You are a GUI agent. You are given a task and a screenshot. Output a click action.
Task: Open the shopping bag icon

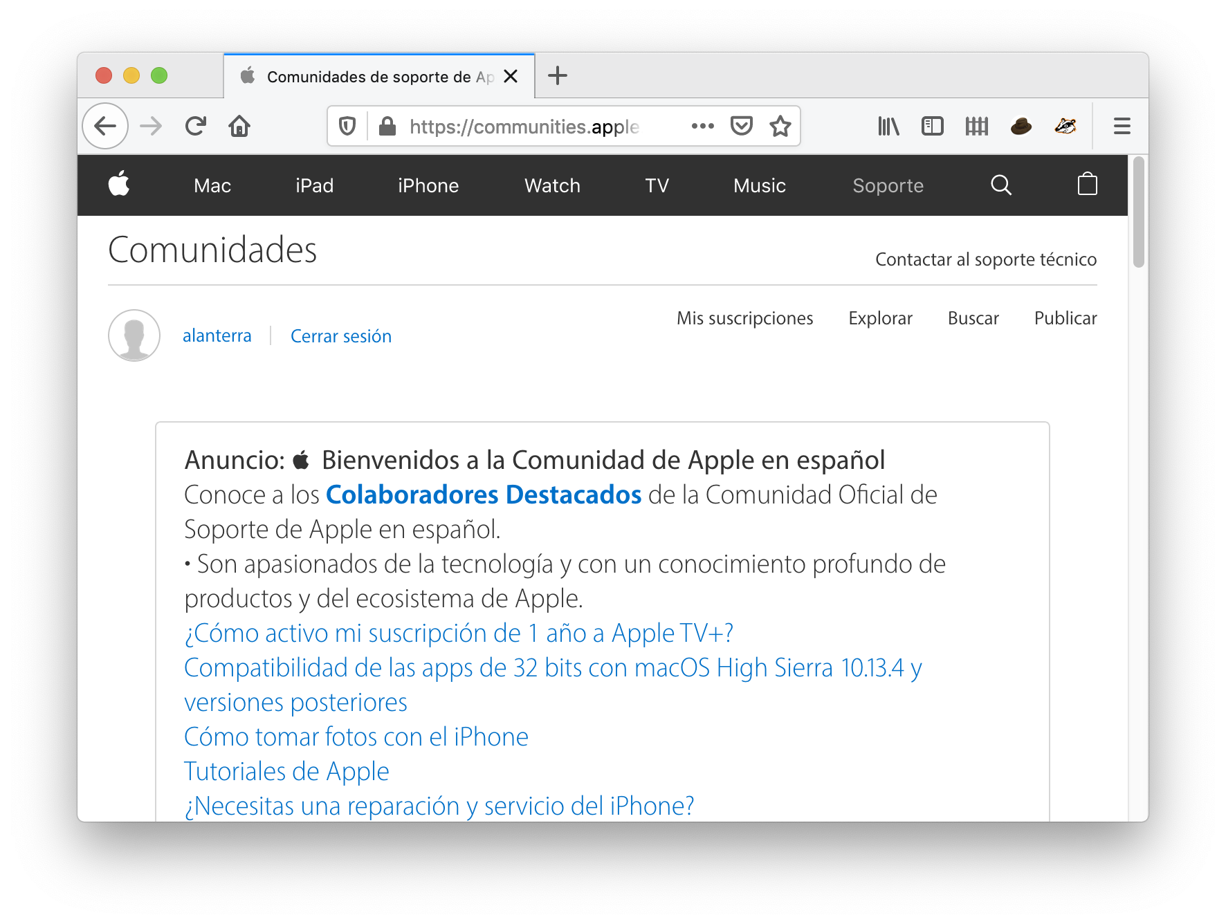click(x=1088, y=184)
